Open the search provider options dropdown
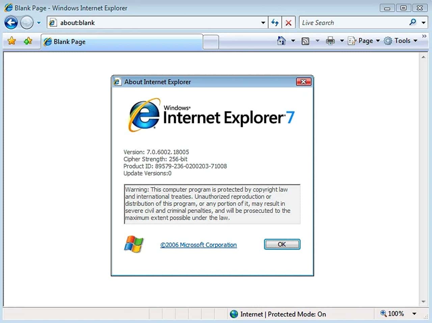The height and width of the screenshot is (323, 432). [424, 23]
